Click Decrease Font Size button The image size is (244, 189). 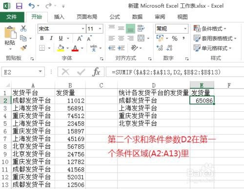(x=89, y=38)
